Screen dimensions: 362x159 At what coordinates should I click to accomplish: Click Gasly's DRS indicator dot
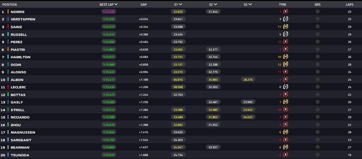(318, 102)
